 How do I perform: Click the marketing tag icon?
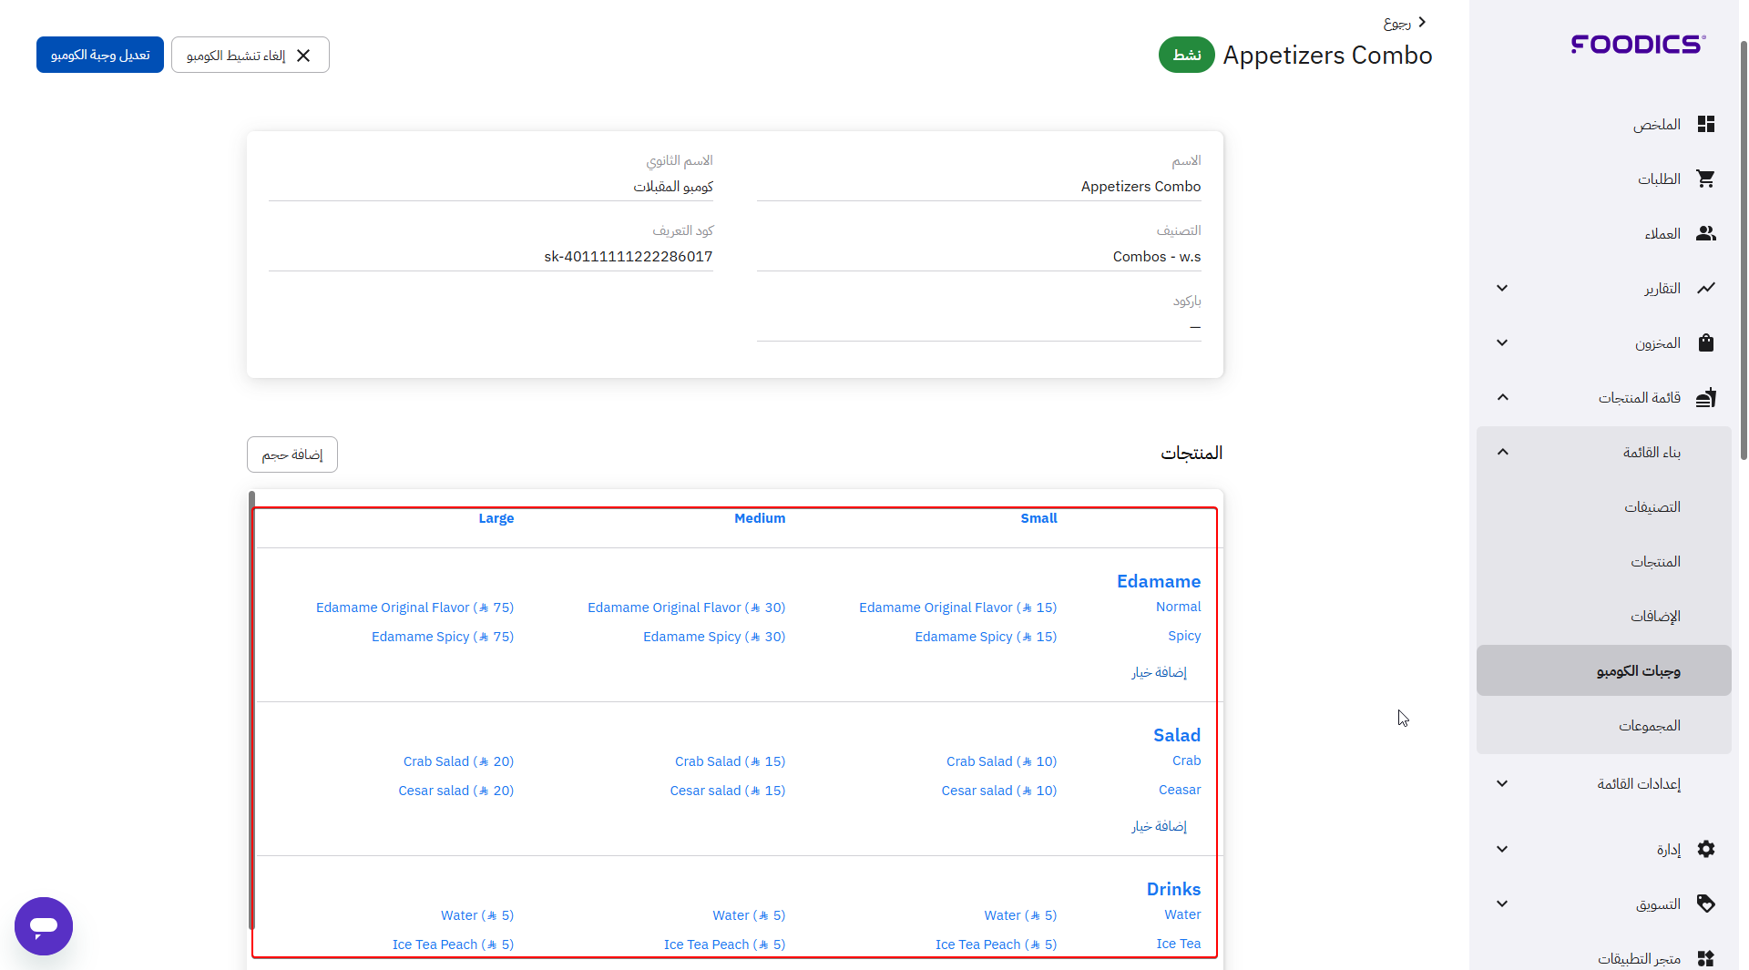(1705, 904)
